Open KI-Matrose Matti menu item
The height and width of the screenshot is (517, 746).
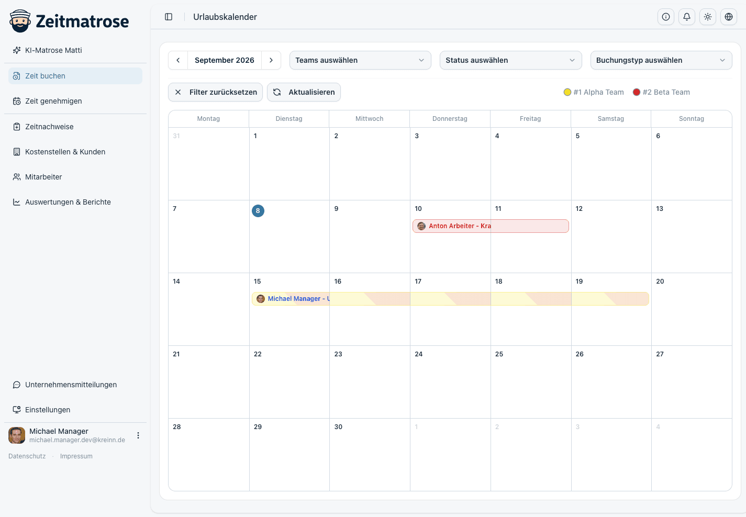75,50
